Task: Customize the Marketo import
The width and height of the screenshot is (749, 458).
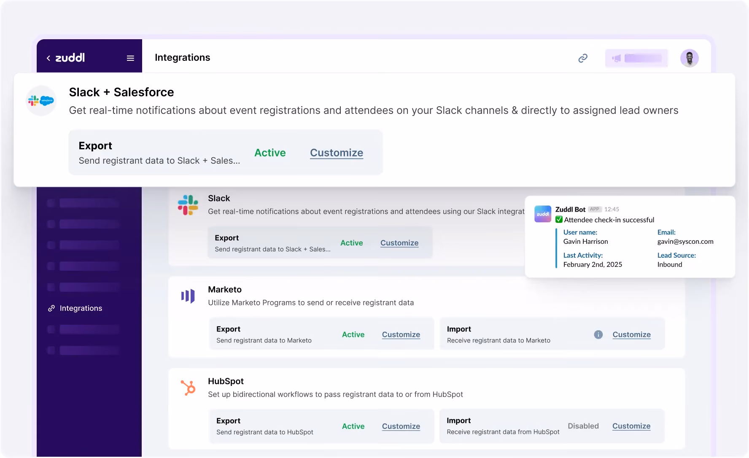Action: click(631, 334)
